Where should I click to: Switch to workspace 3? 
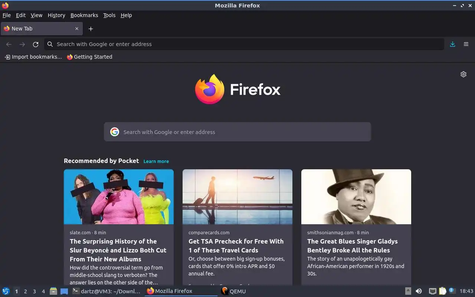pos(34,291)
